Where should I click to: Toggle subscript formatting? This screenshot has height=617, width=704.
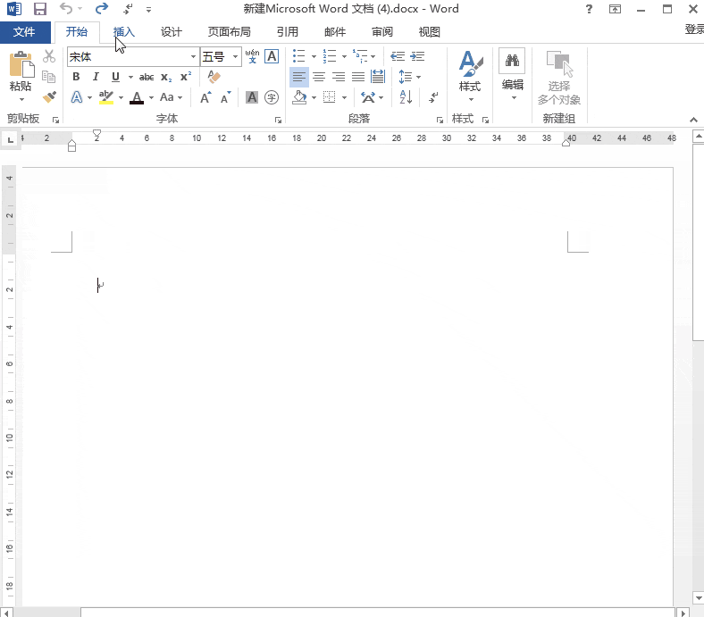(166, 77)
